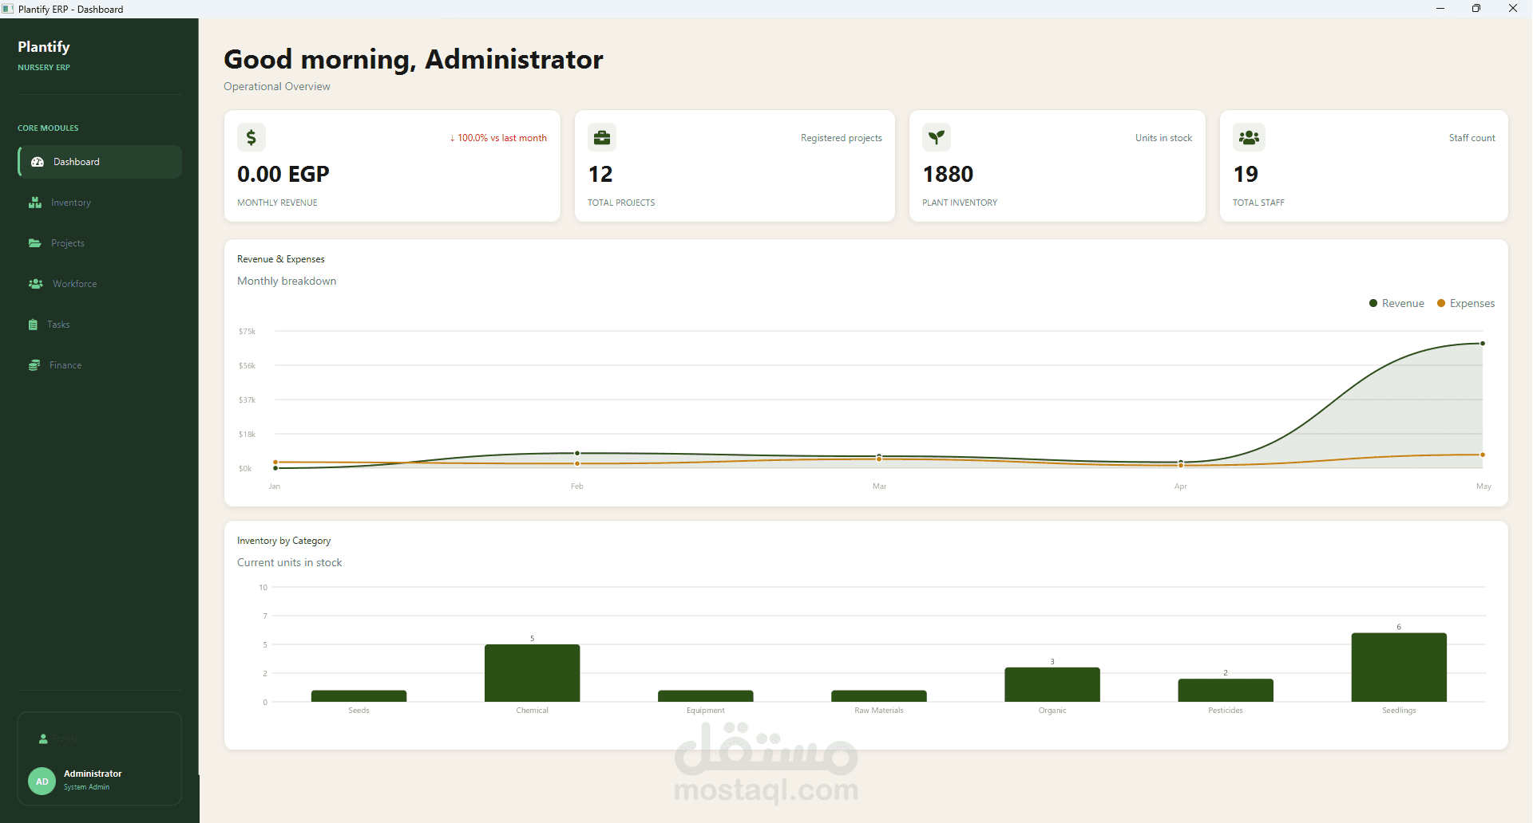Click the Pesticides bar in inventory chart
Screen dimensions: 1533x823
(1226, 691)
